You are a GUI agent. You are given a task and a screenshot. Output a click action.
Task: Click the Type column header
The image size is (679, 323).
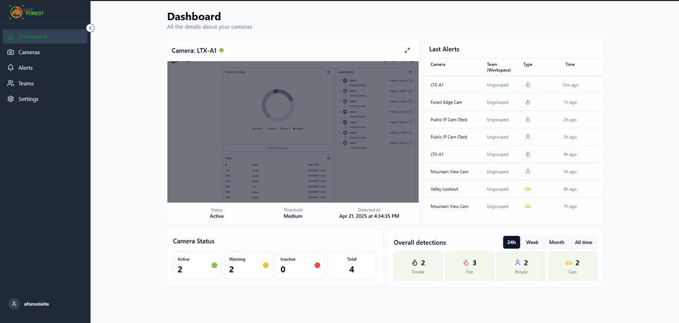click(528, 64)
